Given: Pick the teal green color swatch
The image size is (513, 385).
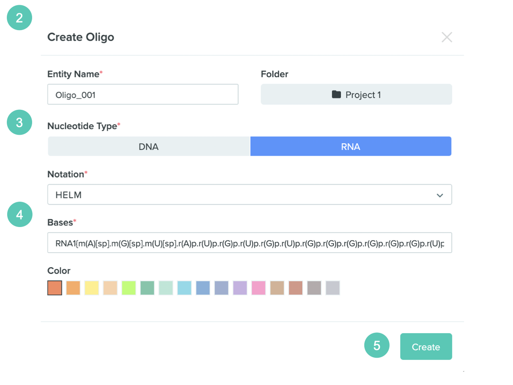Looking at the screenshot, I should (x=147, y=288).
